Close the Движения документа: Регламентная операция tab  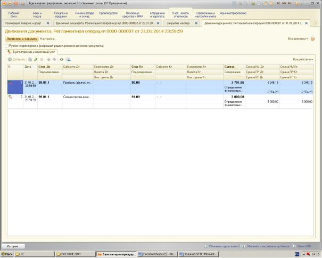306,23
